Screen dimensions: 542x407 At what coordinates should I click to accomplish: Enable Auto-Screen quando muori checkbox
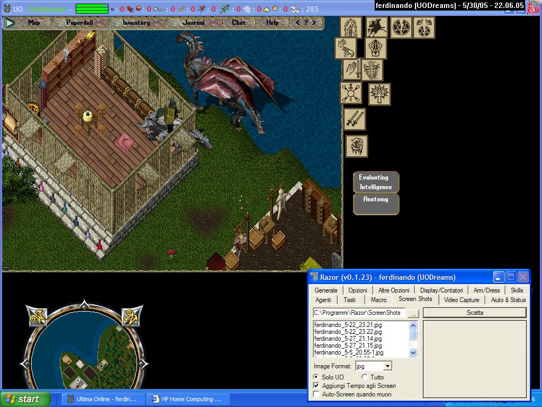pos(316,394)
